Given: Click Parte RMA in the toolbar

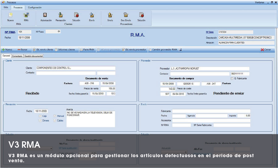Looking at the screenshot, I should coord(87,49).
